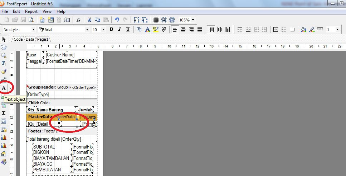This screenshot has height=176, width=346.
Task: Toggle the frame shadow
Action: coord(292,30)
